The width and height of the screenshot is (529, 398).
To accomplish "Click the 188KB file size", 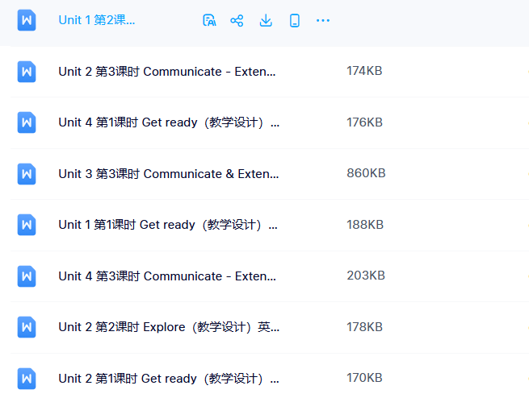I will [x=365, y=225].
